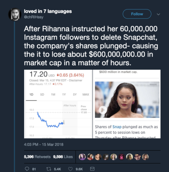Click the retweet arrows icon
This screenshot has width=169, height=172.
(49, 169)
